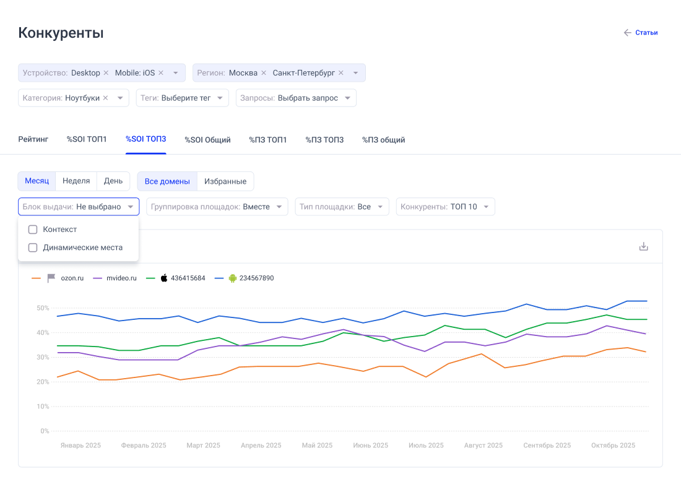Click the download chart icon

tap(643, 246)
